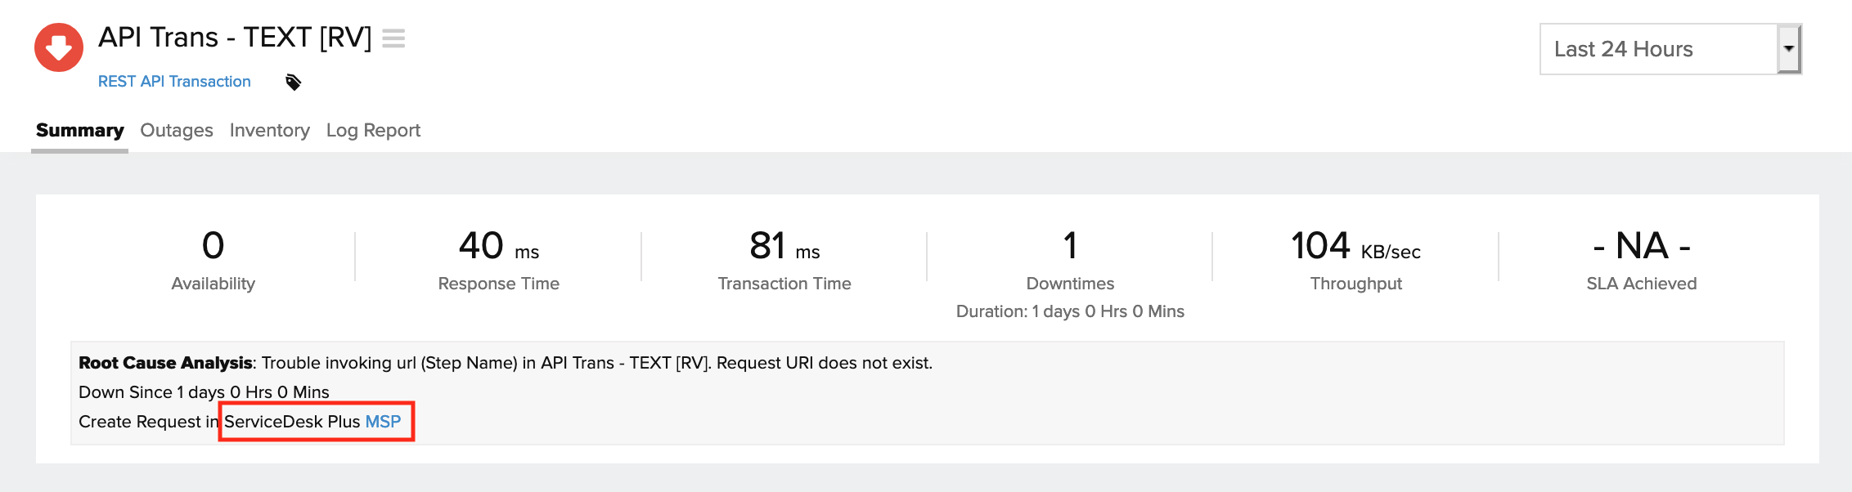View the Log Report tab

373,131
